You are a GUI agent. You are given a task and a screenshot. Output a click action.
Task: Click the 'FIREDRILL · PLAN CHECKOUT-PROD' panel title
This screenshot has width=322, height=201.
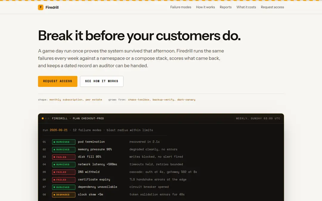(x=78, y=118)
